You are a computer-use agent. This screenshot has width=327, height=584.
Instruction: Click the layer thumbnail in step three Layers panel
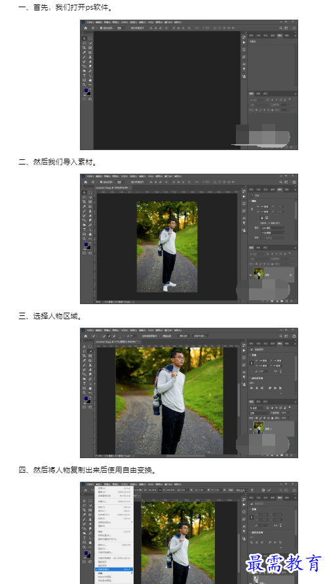pyautogui.click(x=258, y=427)
